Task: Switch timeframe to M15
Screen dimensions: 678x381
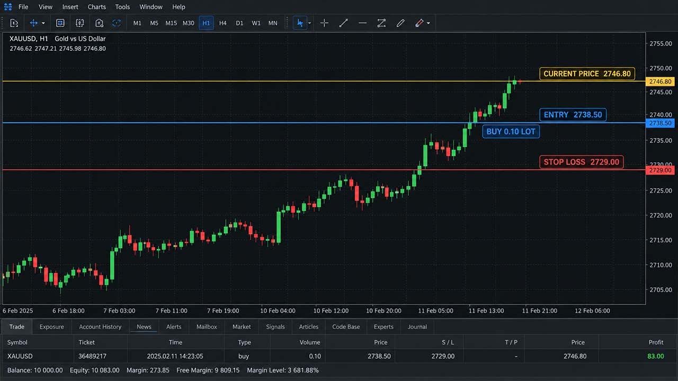Action: (171, 23)
